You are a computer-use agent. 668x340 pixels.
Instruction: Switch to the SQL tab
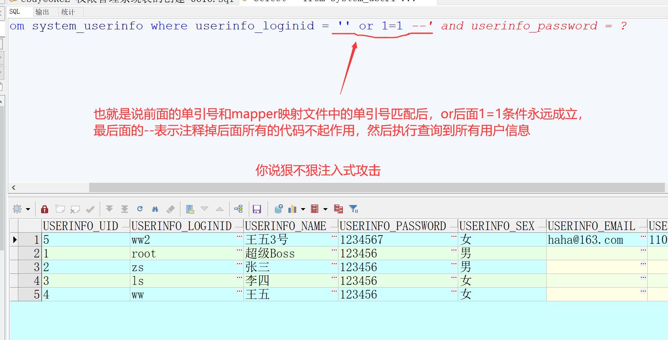pyautogui.click(x=15, y=12)
